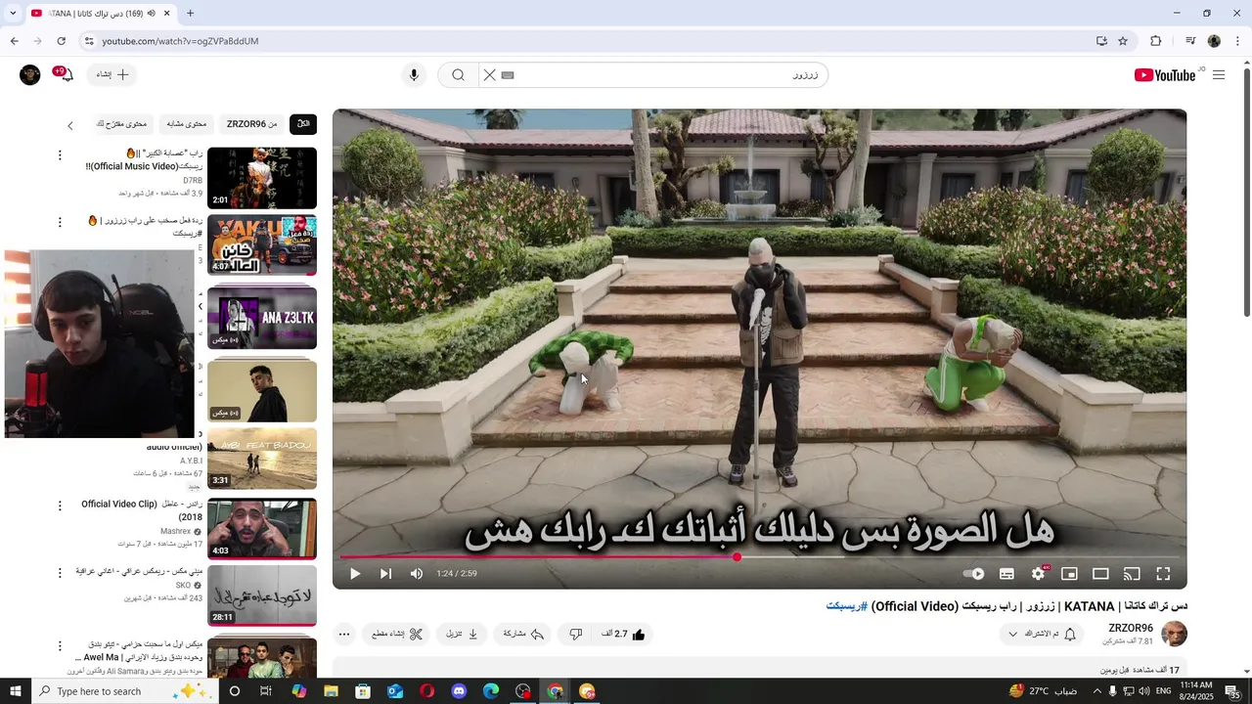Open File Explorer from the taskbar

[331, 691]
